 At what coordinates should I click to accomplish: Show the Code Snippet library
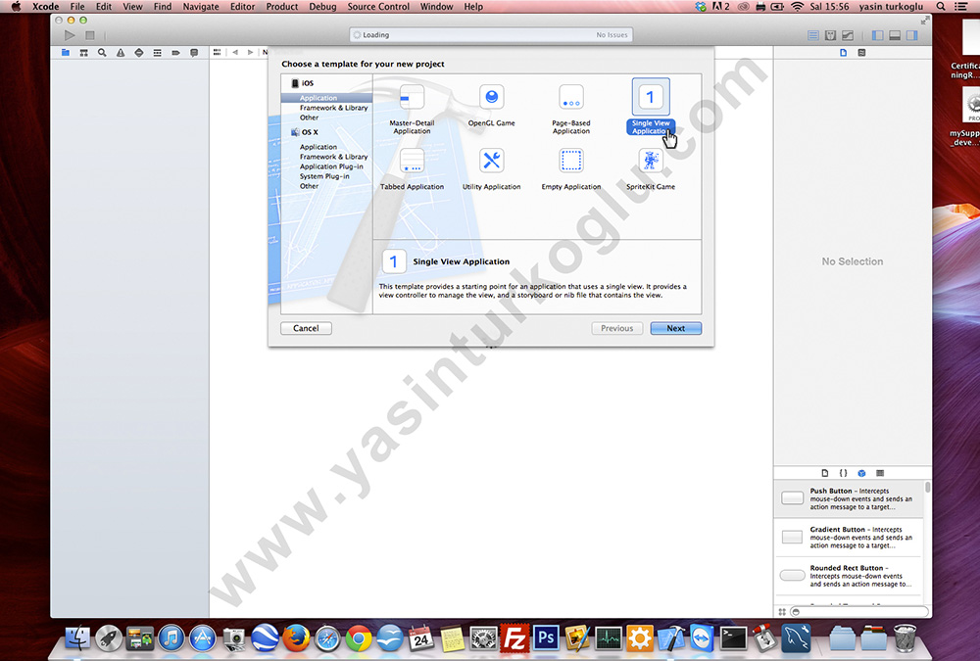[843, 473]
